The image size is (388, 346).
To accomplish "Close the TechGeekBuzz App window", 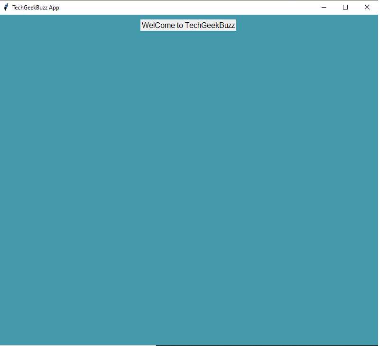I will tap(367, 7).
